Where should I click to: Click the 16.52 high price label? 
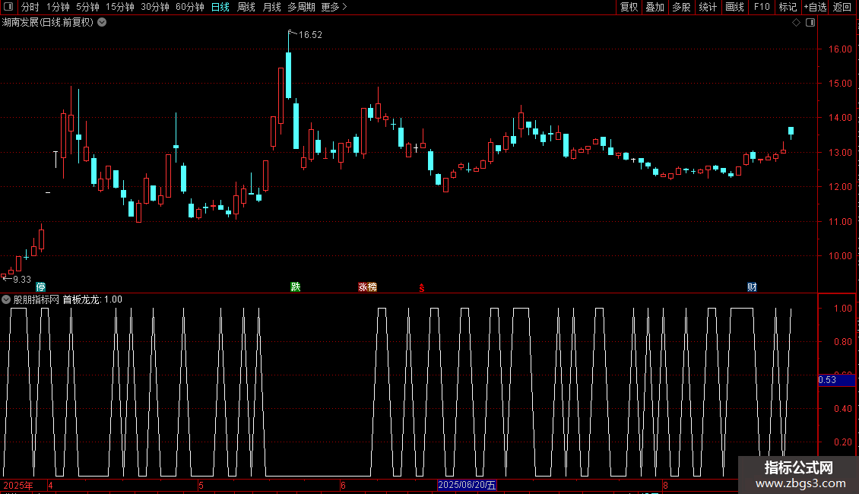coord(310,35)
